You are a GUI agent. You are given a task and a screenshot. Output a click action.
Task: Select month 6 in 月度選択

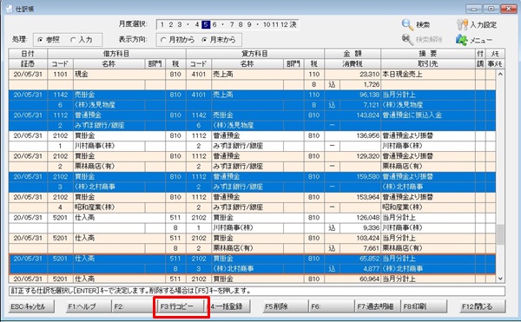pyautogui.click(x=214, y=24)
